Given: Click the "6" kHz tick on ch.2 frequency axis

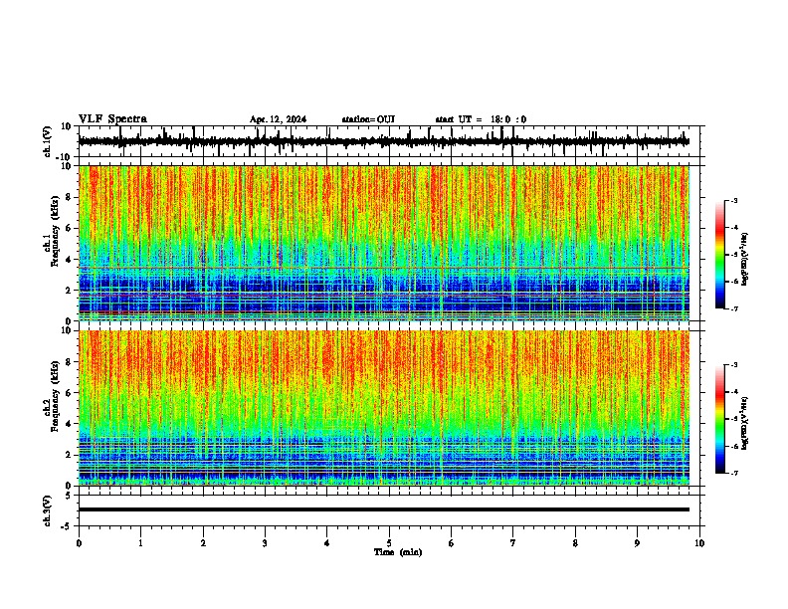Looking at the screenshot, I should (69, 393).
